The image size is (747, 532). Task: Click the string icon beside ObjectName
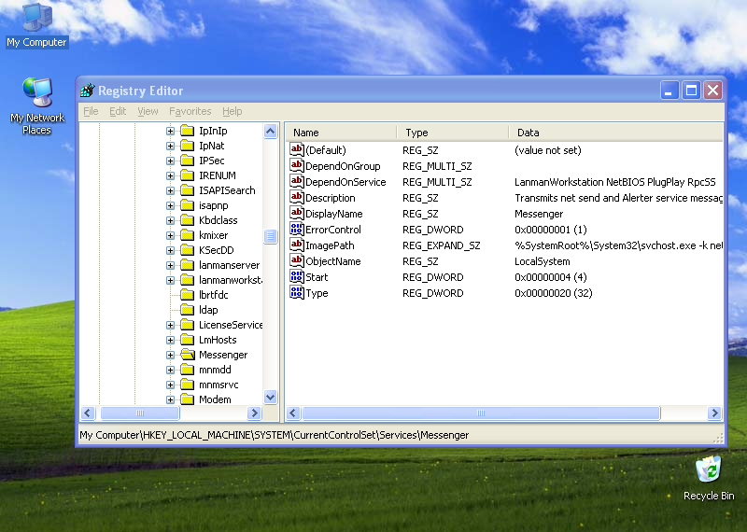coord(296,261)
